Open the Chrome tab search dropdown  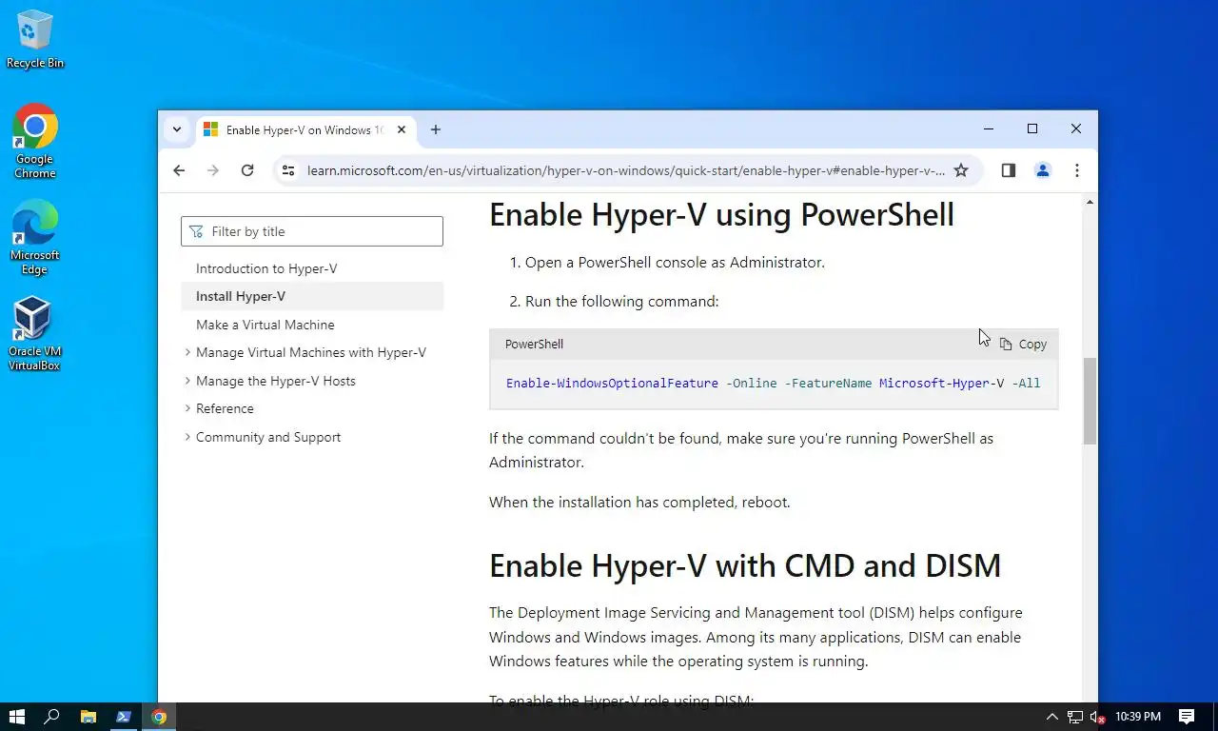coord(176,129)
